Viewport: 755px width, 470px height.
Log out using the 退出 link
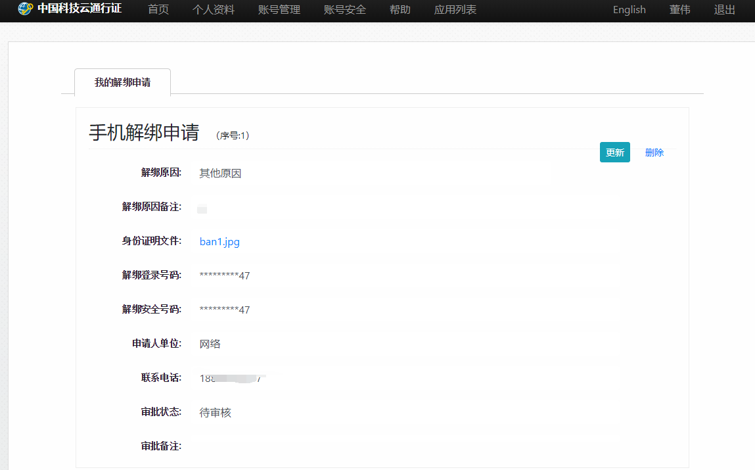coord(724,10)
